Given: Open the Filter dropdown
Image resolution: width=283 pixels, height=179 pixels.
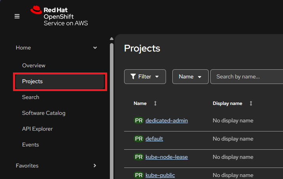Looking at the screenshot, I should (145, 76).
